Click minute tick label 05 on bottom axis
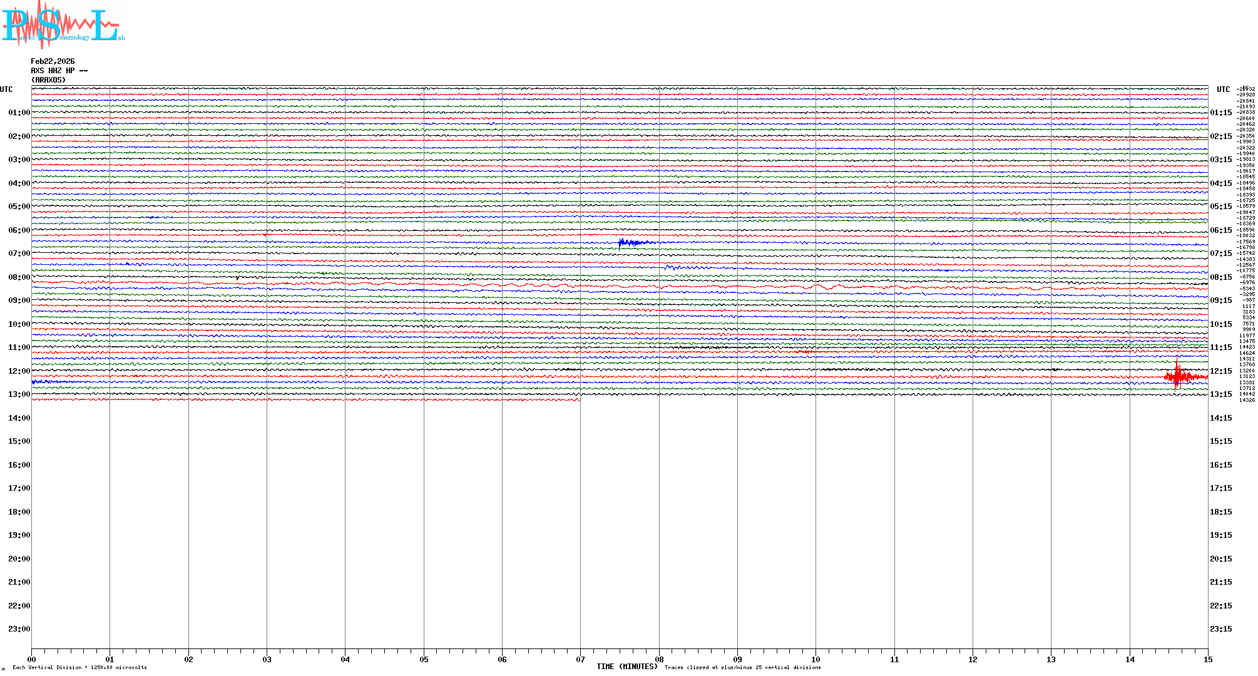The height and width of the screenshot is (676, 1258). tap(424, 659)
